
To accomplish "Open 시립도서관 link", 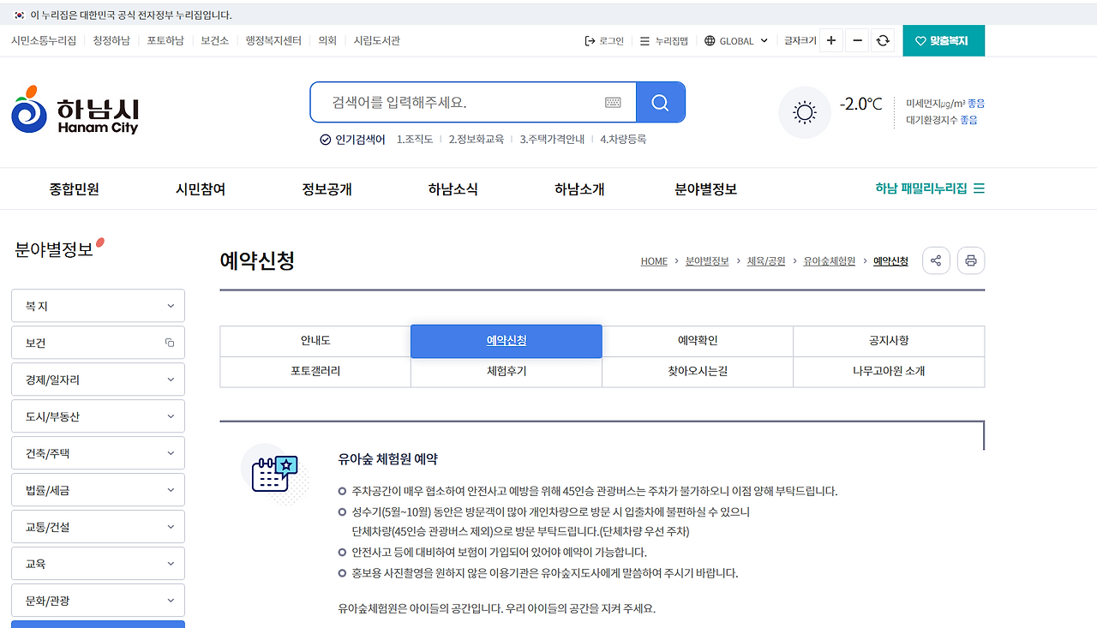I will click(x=377, y=40).
